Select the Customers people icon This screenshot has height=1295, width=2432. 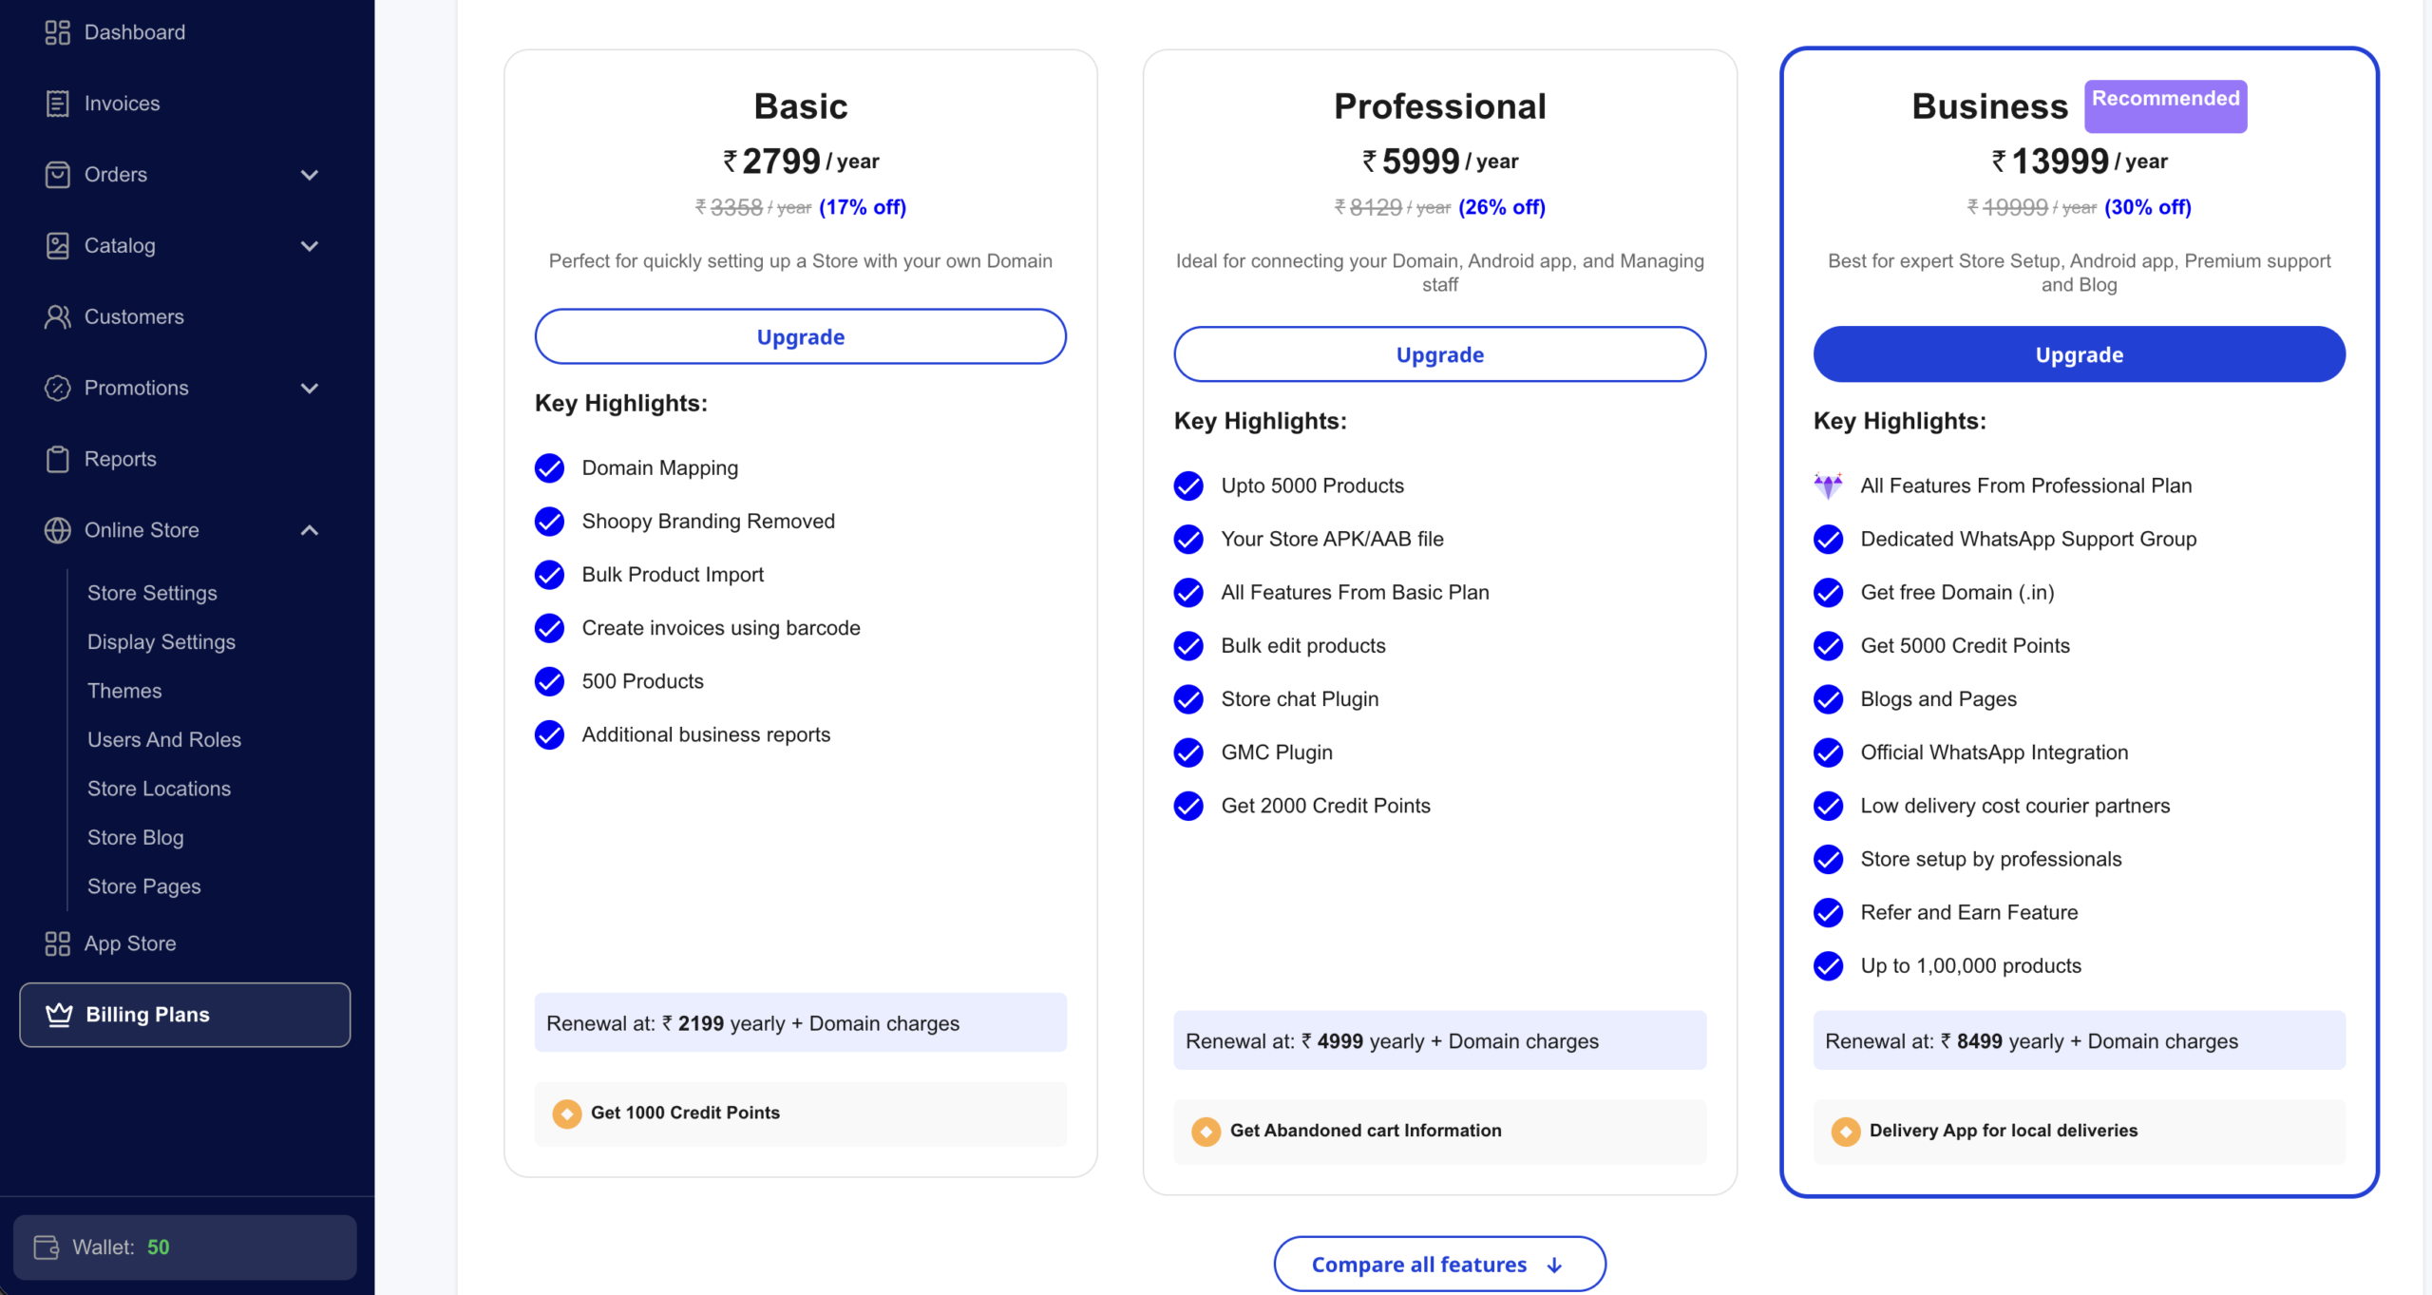click(x=57, y=316)
